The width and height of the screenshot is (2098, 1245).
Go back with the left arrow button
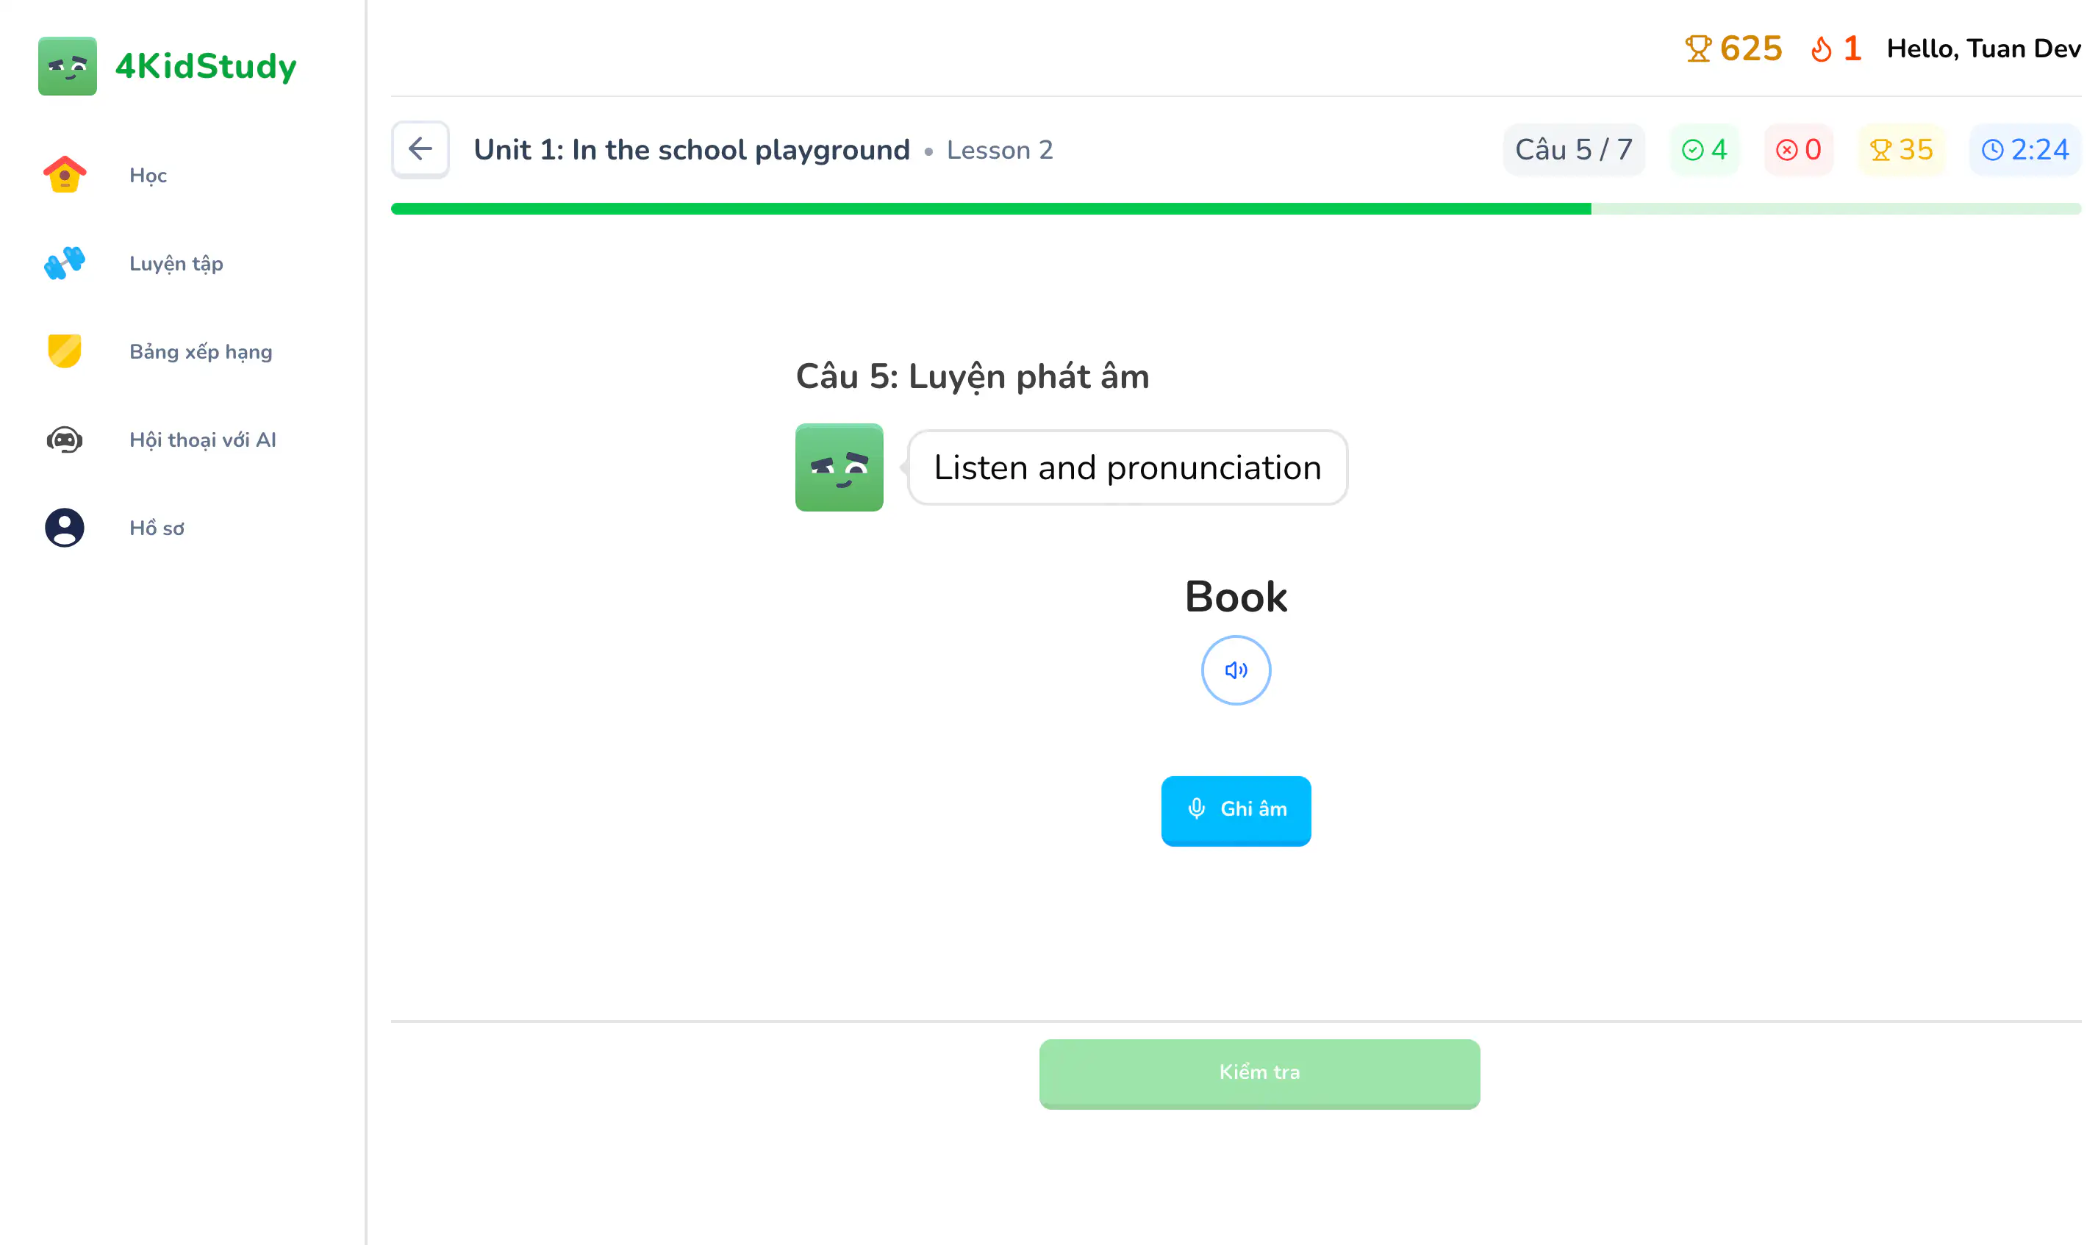point(420,149)
